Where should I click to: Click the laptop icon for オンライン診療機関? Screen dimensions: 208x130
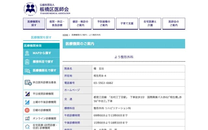(28, 119)
